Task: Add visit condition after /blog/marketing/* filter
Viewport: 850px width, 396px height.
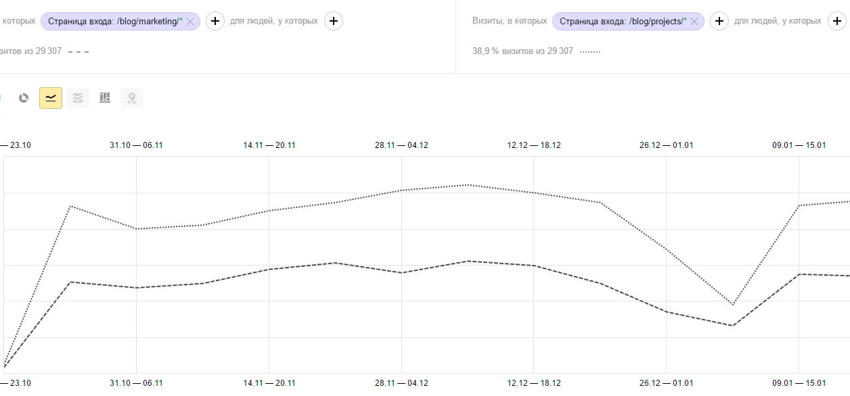Action: (x=215, y=21)
